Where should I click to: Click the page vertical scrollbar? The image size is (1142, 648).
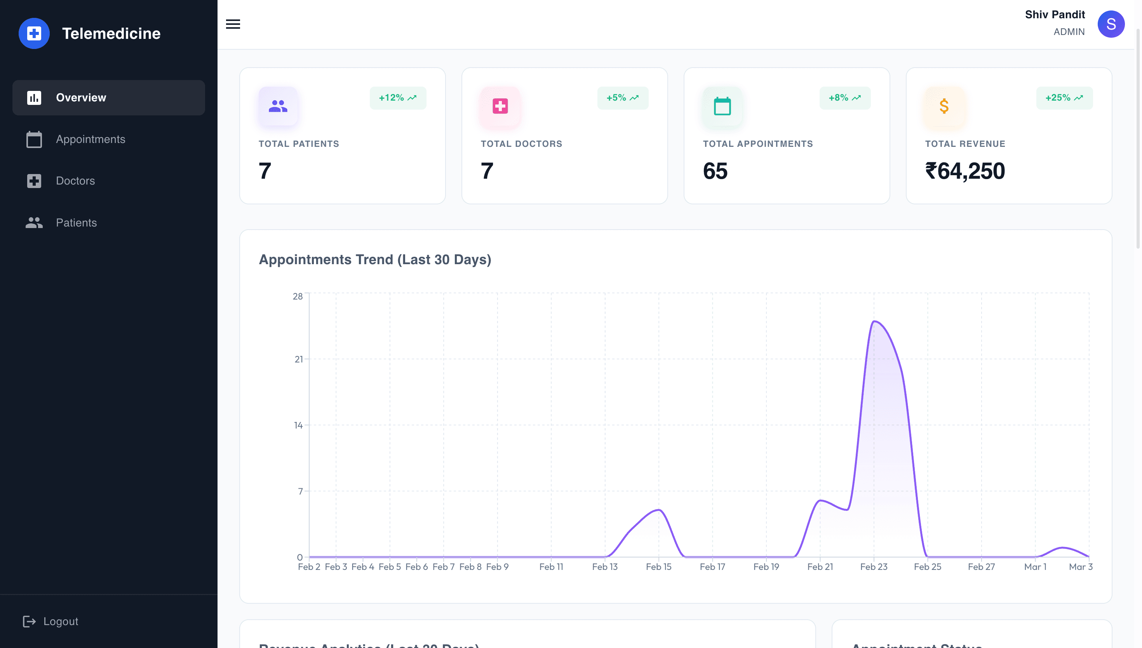point(1138,138)
